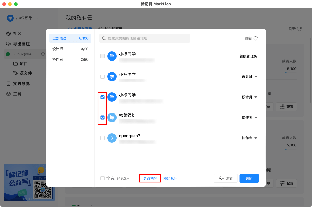The width and height of the screenshot is (312, 207).
Task: Expand the 小标同学 account dropdown in the sidebar
Action: pyautogui.click(x=37, y=18)
